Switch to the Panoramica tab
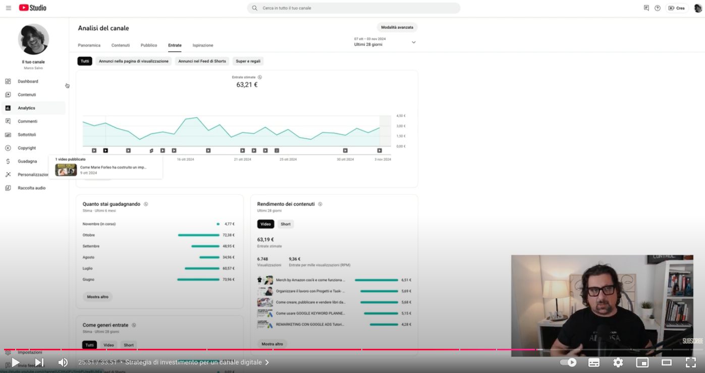Image resolution: width=705 pixels, height=373 pixels. coord(89,45)
